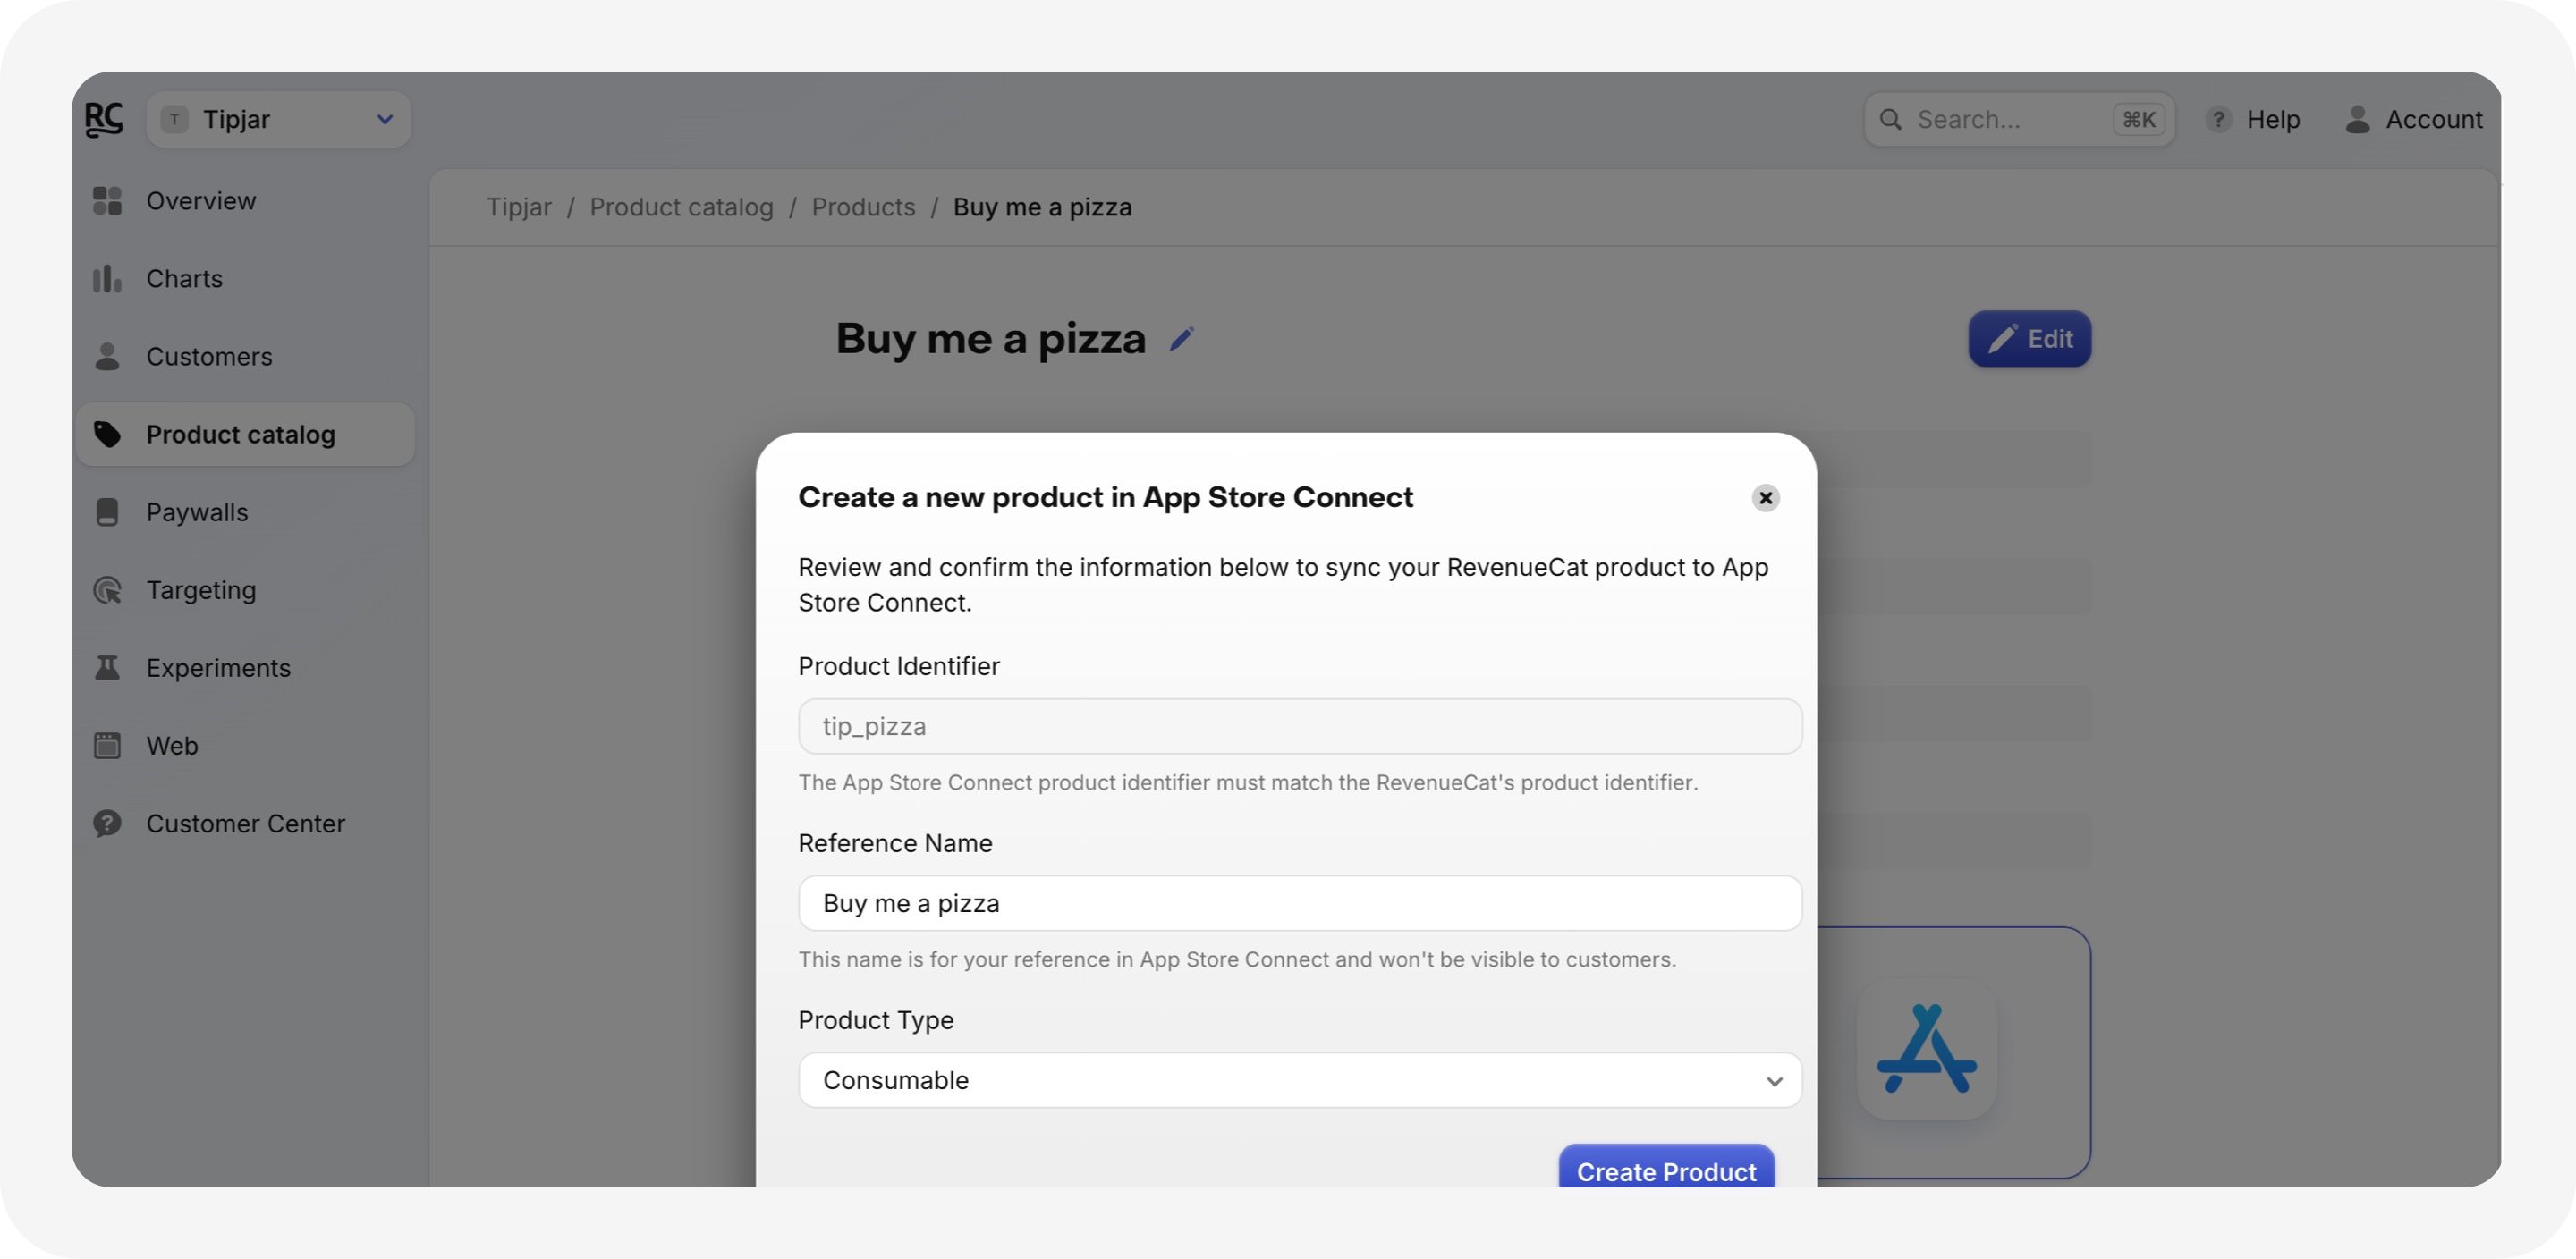
Task: Open the Product Type Consumable dropdown
Action: [1299, 1080]
